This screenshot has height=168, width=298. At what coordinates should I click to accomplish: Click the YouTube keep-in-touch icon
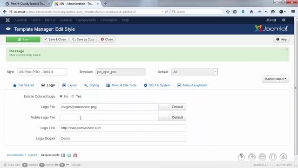pyautogui.click(x=75, y=155)
